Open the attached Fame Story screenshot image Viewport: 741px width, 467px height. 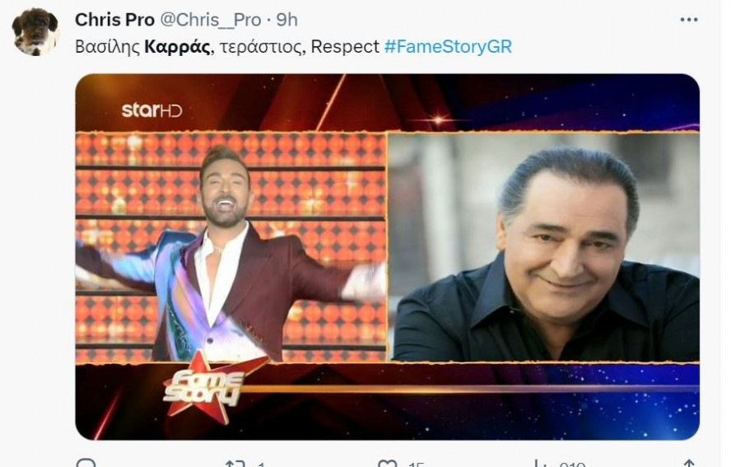[388, 257]
